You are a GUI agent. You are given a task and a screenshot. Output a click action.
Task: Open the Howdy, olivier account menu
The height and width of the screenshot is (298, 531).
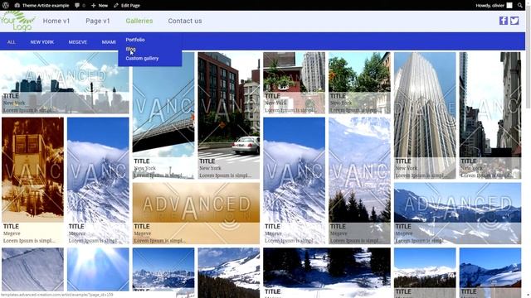pyautogui.click(x=494, y=6)
